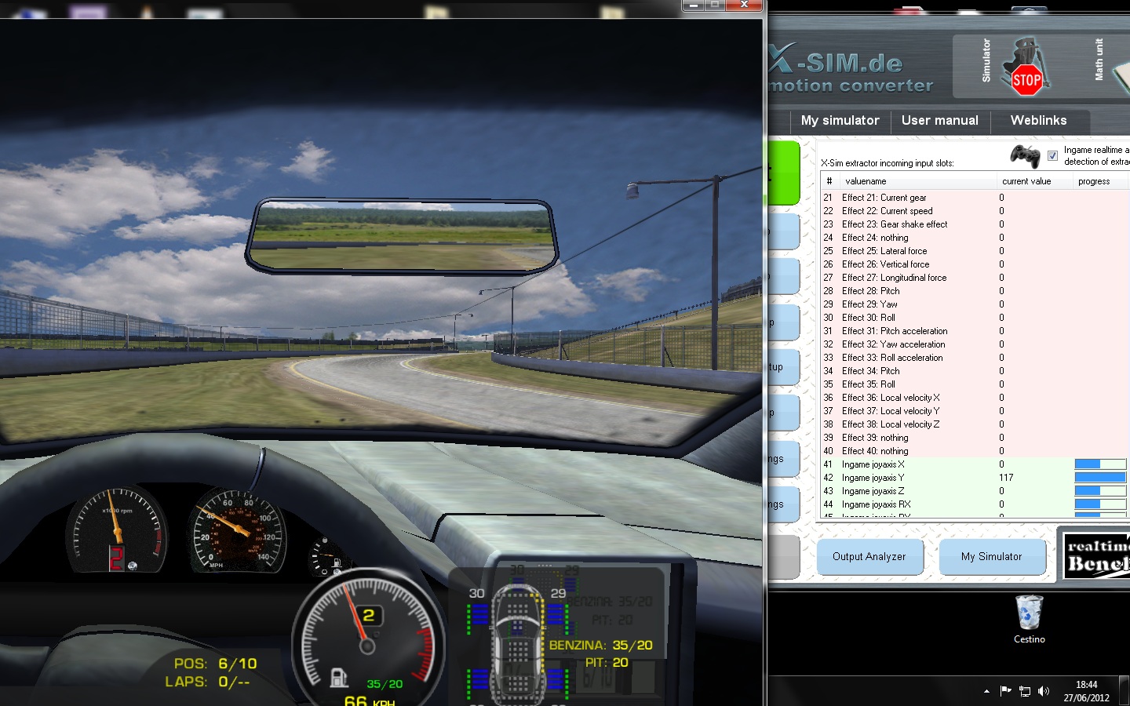Select row Ingame joyaxis Z
This screenshot has height=706, width=1130.
point(974,491)
